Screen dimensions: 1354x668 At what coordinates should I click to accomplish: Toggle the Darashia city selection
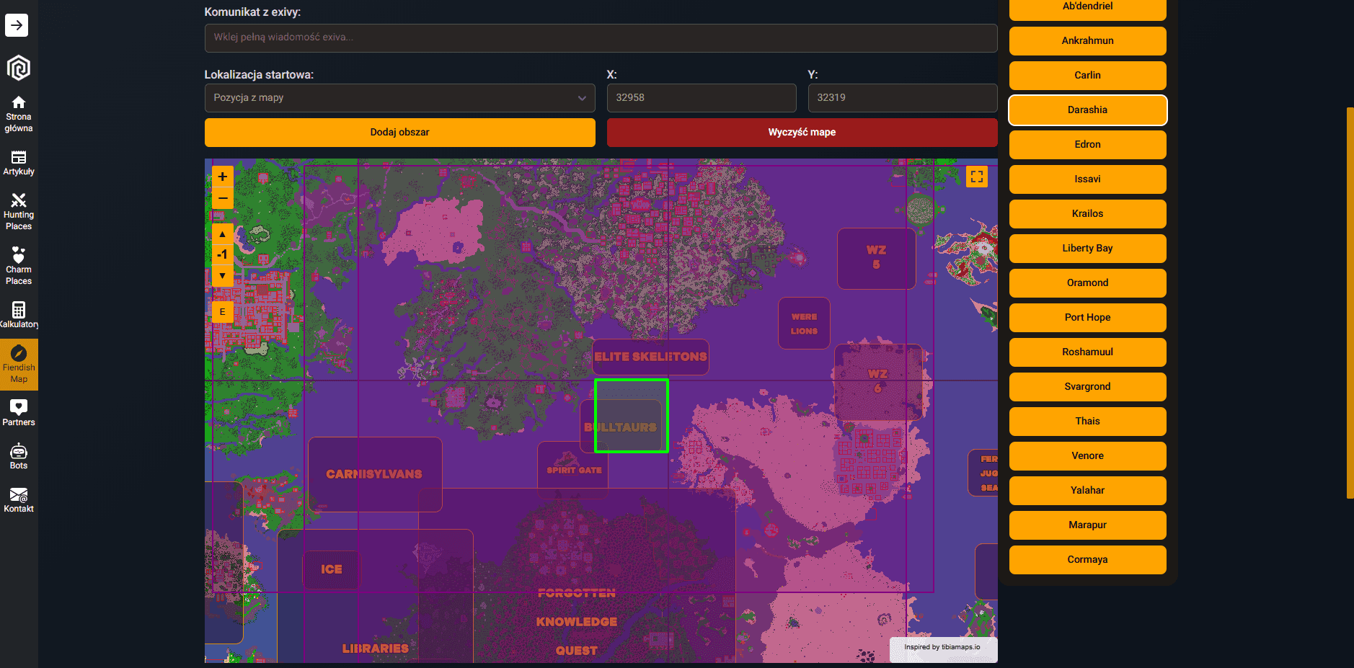(1087, 110)
